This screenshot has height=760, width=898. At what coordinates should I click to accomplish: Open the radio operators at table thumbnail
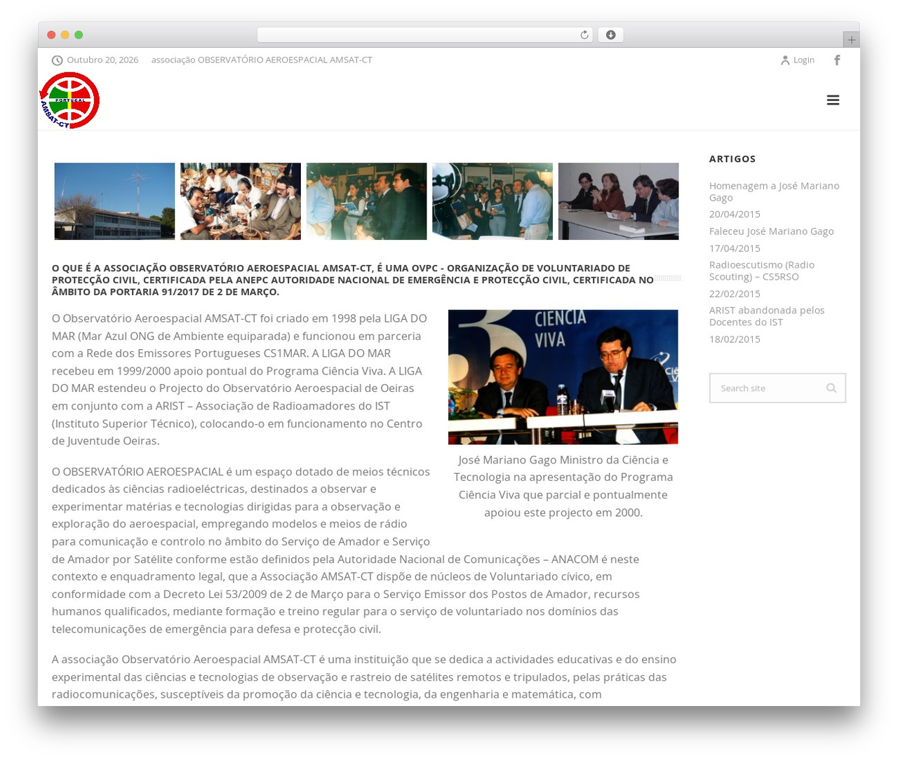[241, 201]
